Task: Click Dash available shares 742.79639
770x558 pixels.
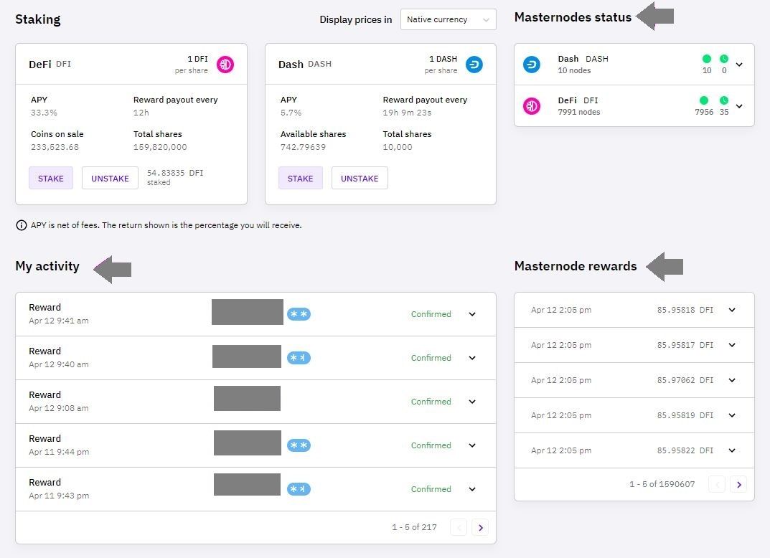Action: pyautogui.click(x=303, y=147)
